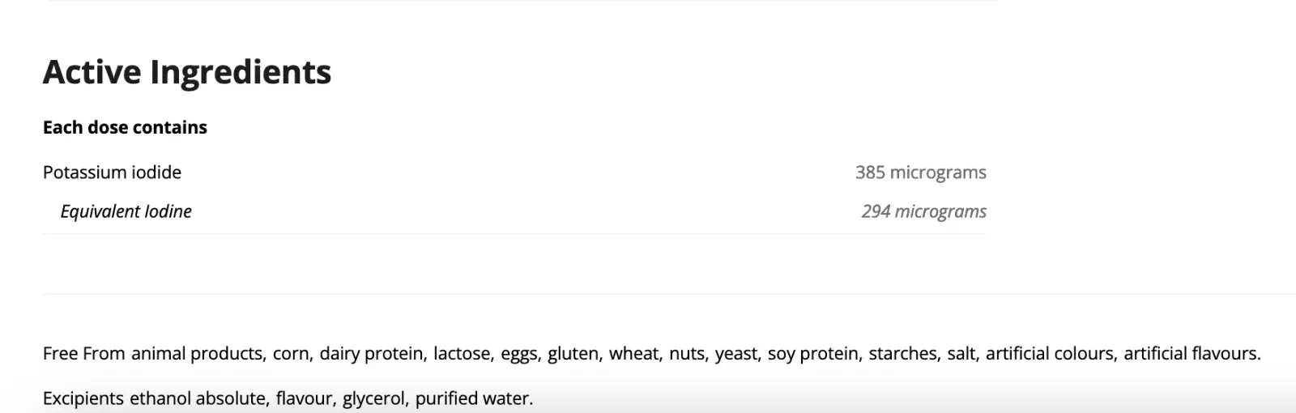Image resolution: width=1296 pixels, height=413 pixels.
Task: Click the Potassium iodide ingredient name
Action: (112, 172)
